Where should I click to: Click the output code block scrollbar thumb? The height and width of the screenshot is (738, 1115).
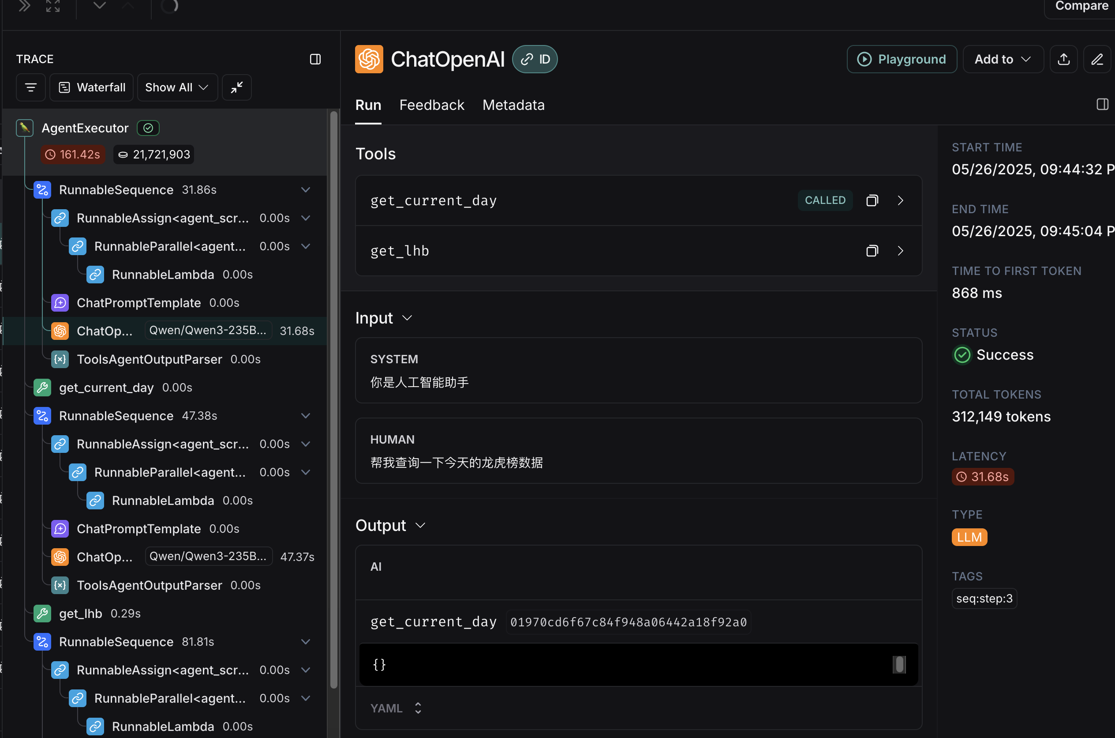[899, 665]
